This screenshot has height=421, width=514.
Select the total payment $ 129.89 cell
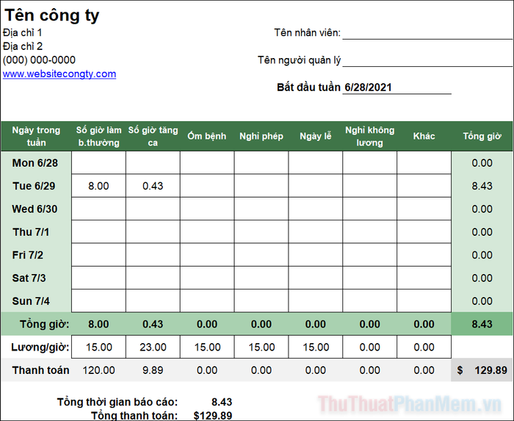tap(482, 370)
